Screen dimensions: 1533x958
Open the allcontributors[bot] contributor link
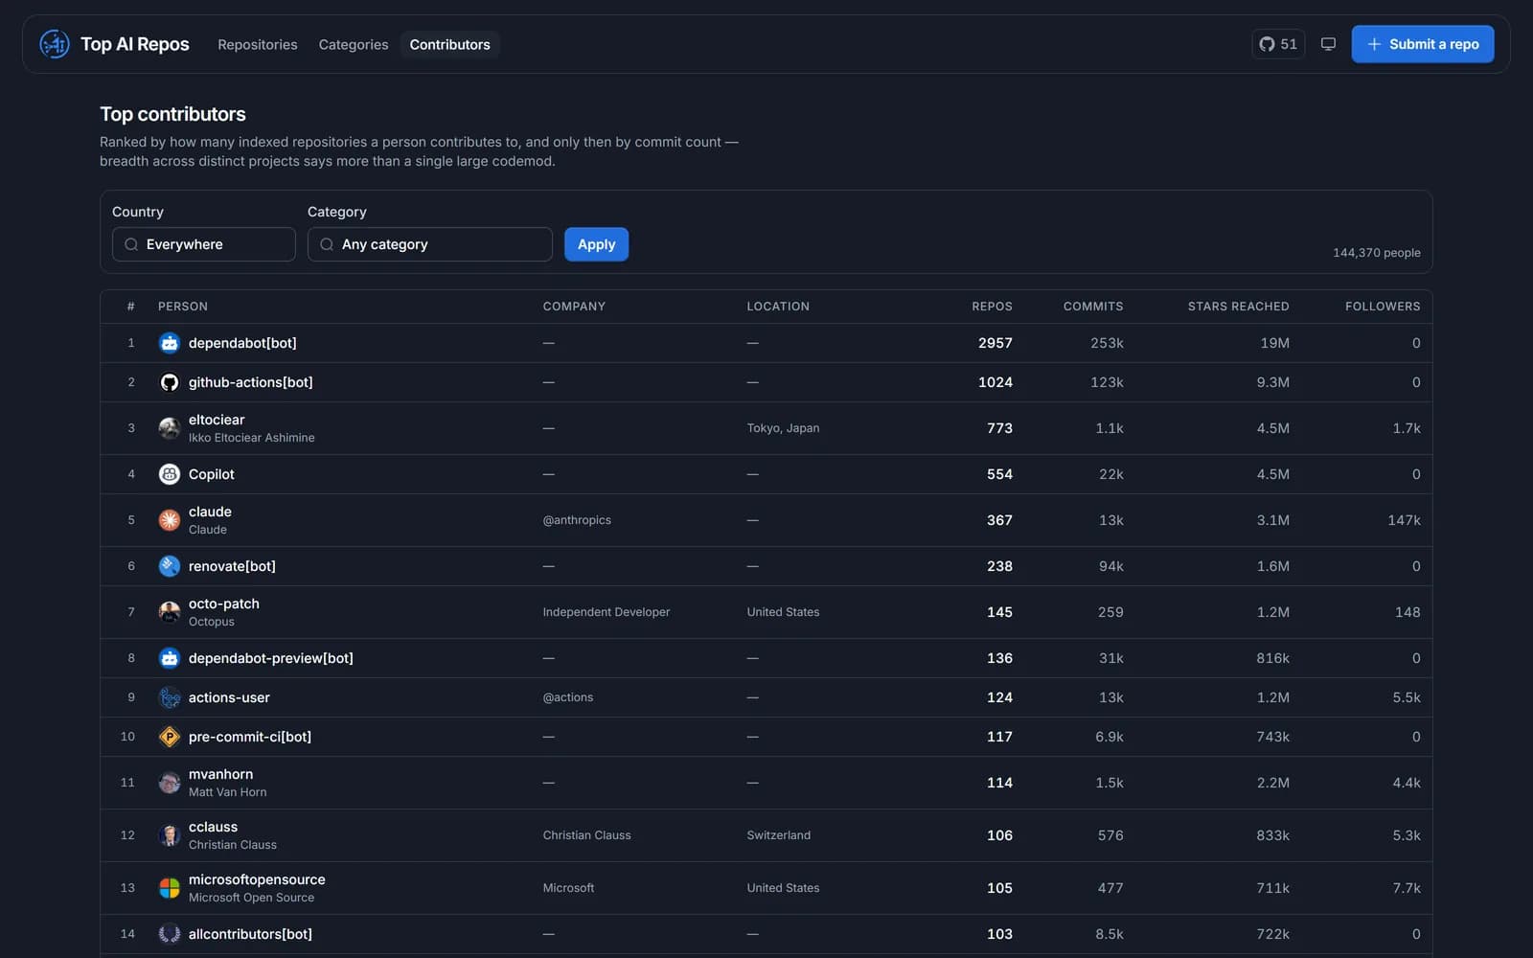250,934
